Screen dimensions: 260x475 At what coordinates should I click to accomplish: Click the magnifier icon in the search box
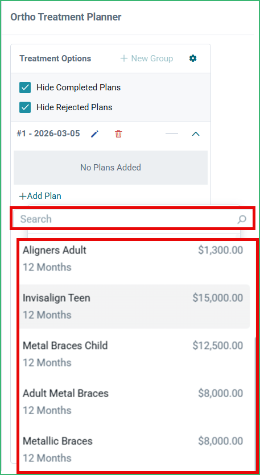click(x=242, y=219)
